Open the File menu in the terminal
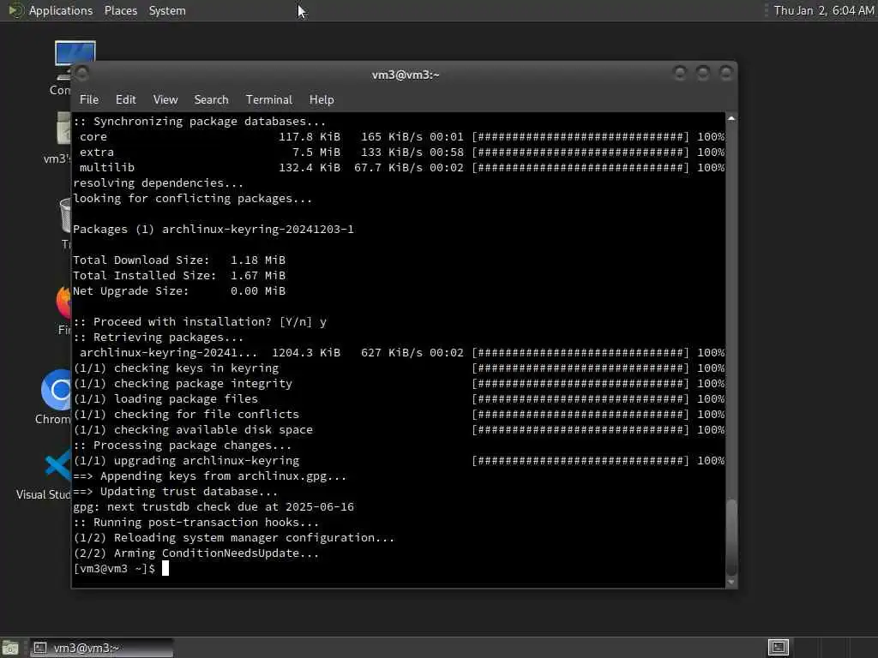 (89, 99)
